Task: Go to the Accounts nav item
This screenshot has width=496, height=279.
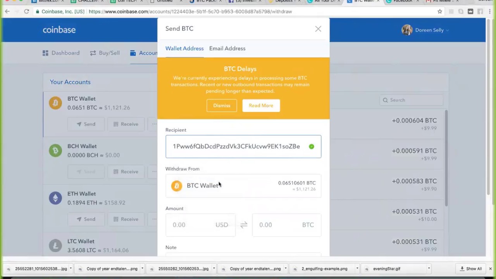Action: tap(144, 53)
